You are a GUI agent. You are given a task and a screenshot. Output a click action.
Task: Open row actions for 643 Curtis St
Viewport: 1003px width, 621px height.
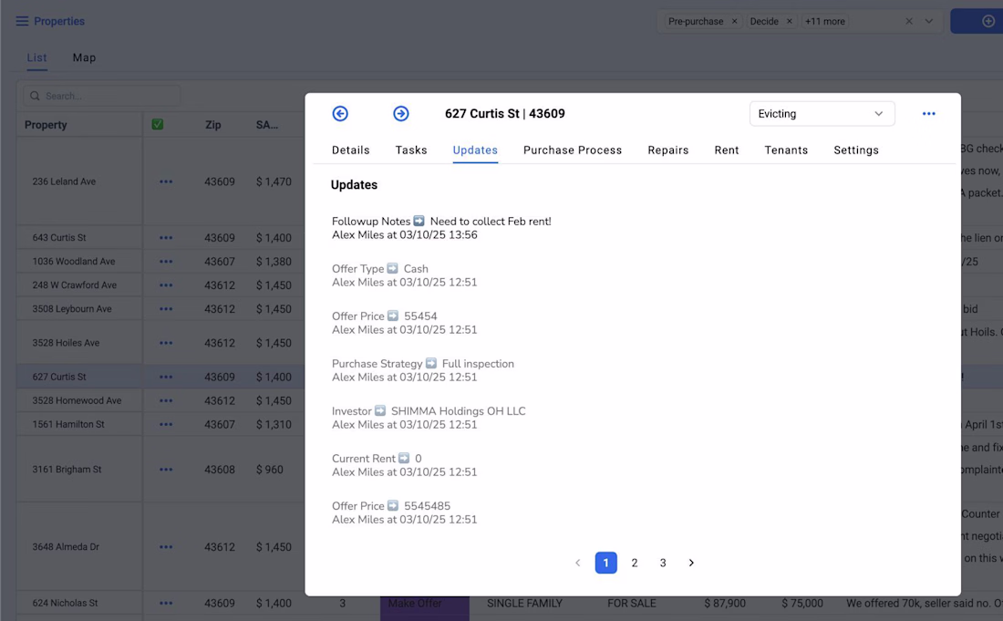[x=166, y=237]
